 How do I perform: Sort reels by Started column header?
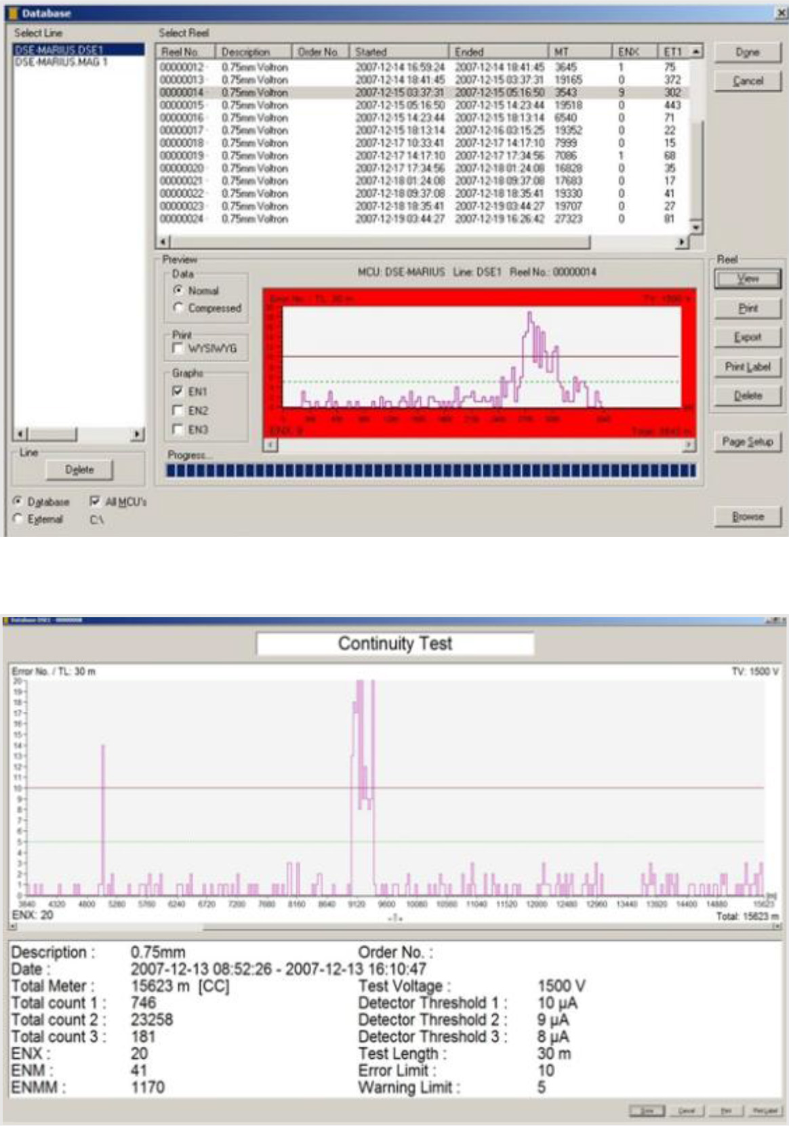pos(399,52)
